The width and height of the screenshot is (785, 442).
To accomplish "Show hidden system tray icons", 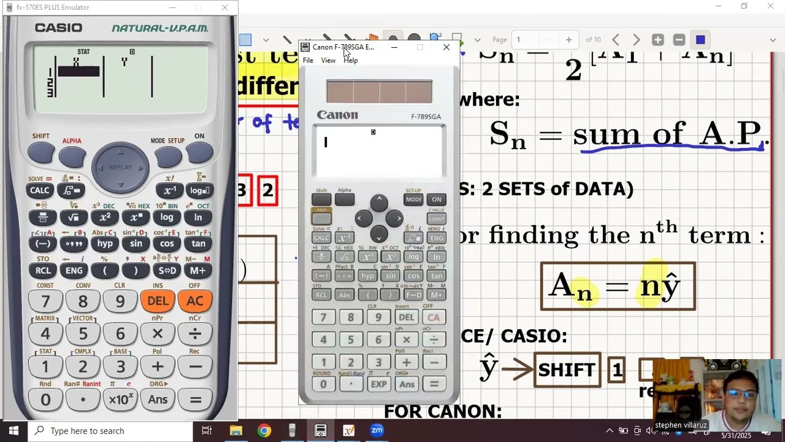I will coord(609,431).
